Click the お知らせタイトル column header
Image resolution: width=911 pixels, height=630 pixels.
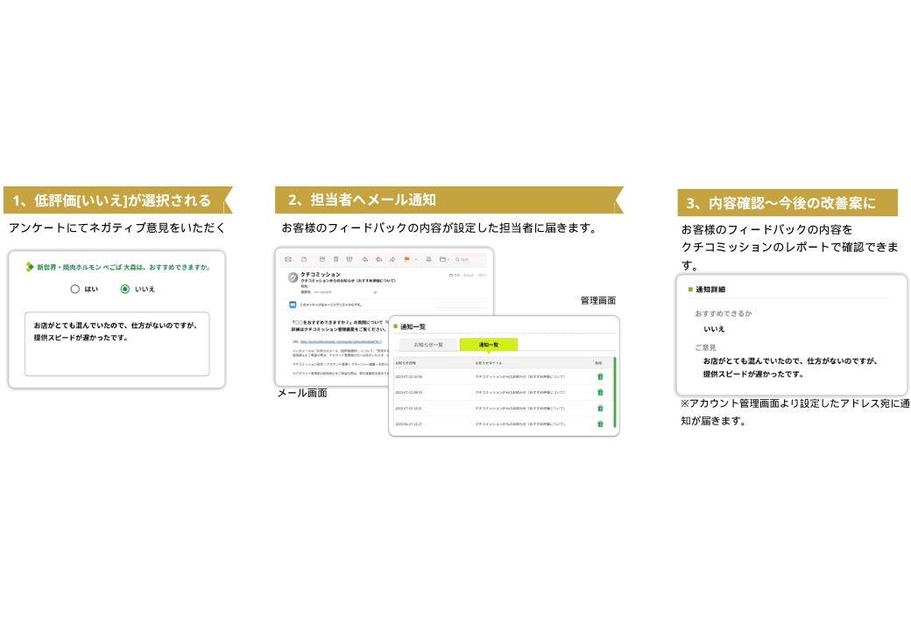[x=488, y=362]
